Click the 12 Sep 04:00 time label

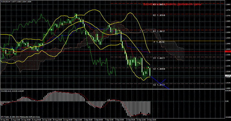130,120
